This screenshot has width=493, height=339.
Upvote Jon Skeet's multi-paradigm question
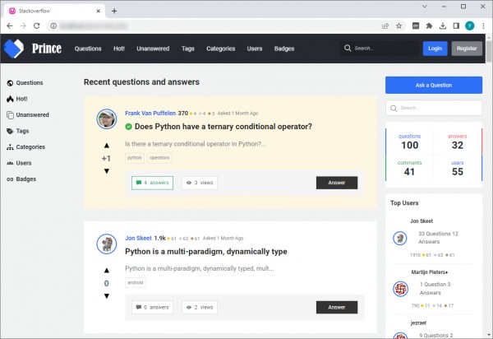pos(106,270)
